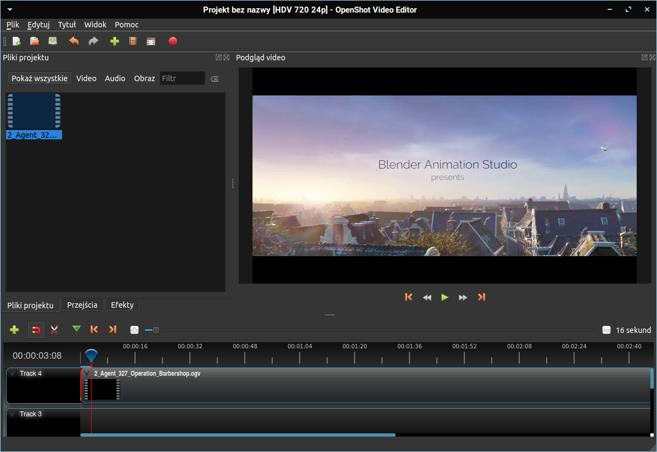Save the project using the toolbar icon
657x452 pixels.
tap(52, 41)
